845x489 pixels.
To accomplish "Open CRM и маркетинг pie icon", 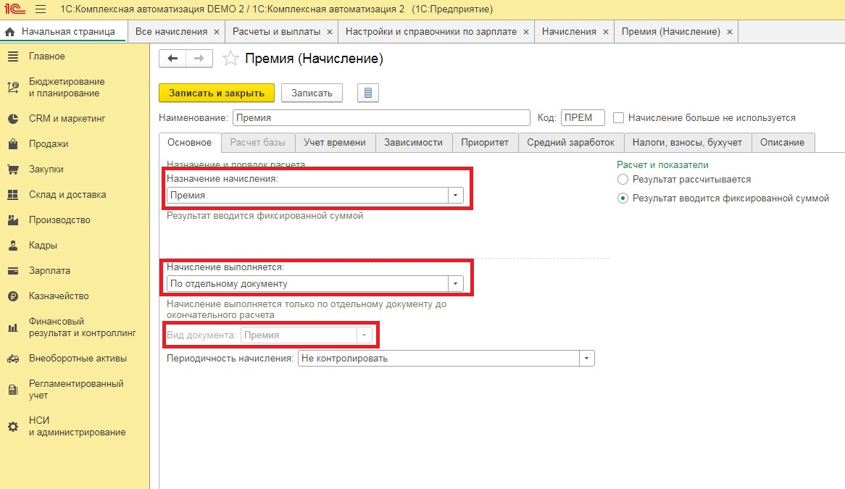I will click(13, 119).
